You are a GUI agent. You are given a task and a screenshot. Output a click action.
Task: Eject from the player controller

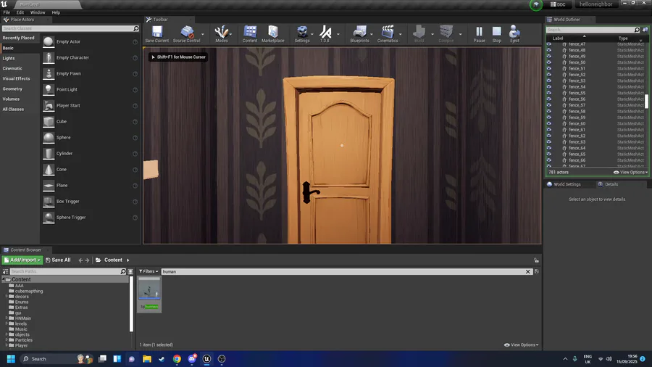click(x=514, y=32)
